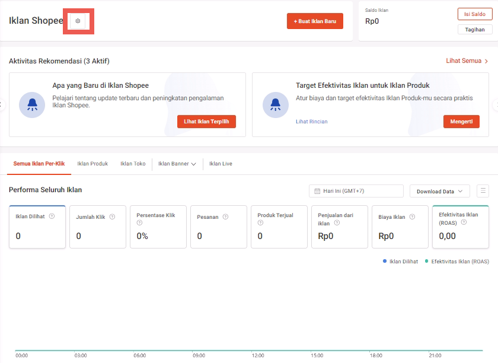Click the Aktivitas Rekomendasi (3 Aktif) heading
Viewport: 498px width, 363px height.
pyautogui.click(x=59, y=60)
